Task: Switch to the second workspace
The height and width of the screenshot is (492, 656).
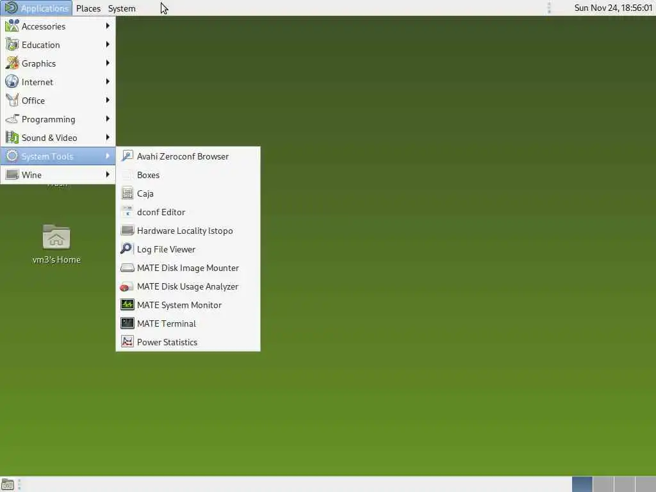Action: click(603, 484)
